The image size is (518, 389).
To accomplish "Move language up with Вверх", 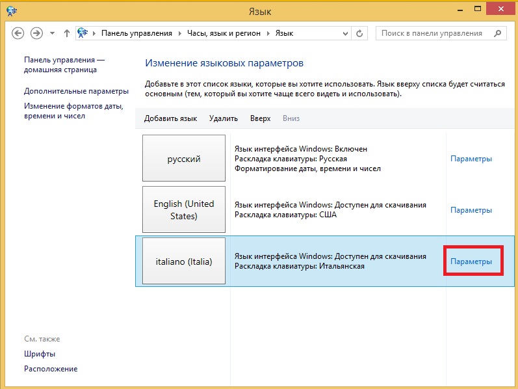I will click(x=261, y=118).
